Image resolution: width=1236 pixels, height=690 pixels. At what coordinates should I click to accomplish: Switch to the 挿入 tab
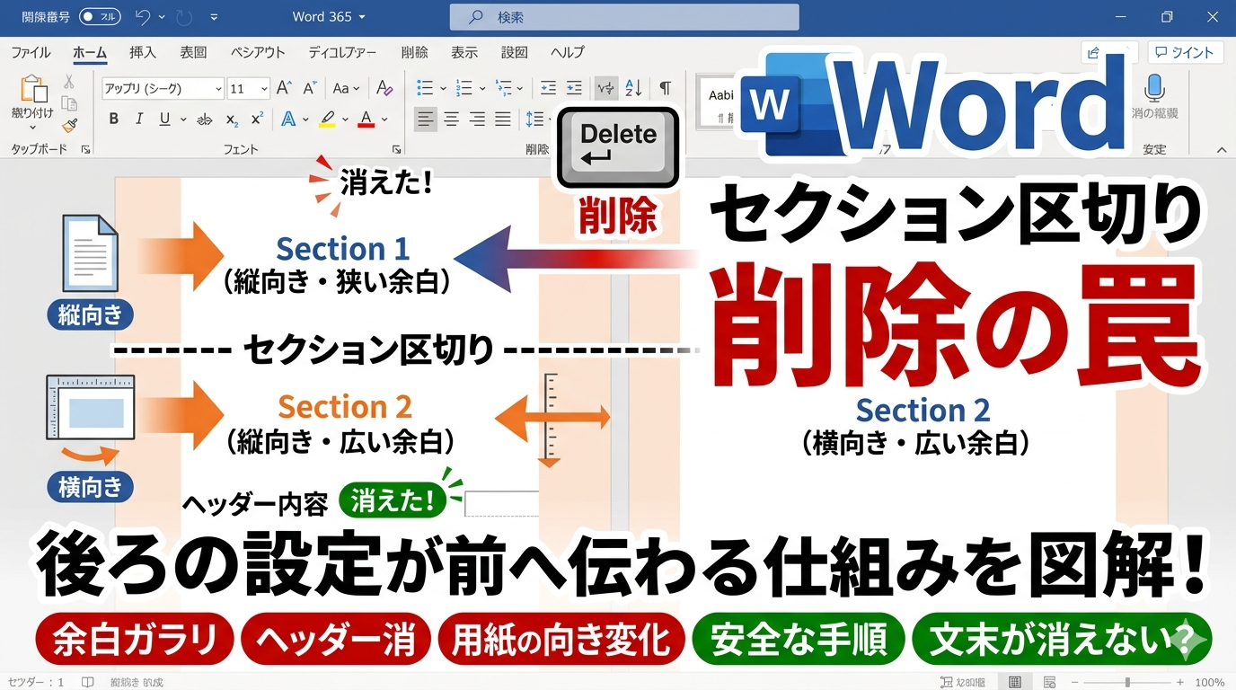point(143,52)
